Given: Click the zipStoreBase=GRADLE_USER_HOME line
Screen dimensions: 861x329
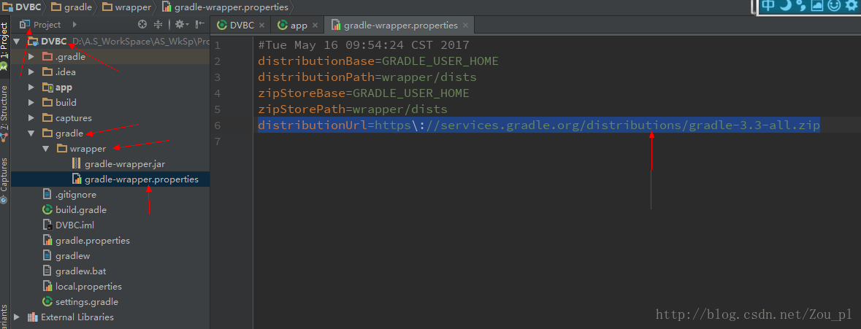Looking at the screenshot, I should (364, 93).
